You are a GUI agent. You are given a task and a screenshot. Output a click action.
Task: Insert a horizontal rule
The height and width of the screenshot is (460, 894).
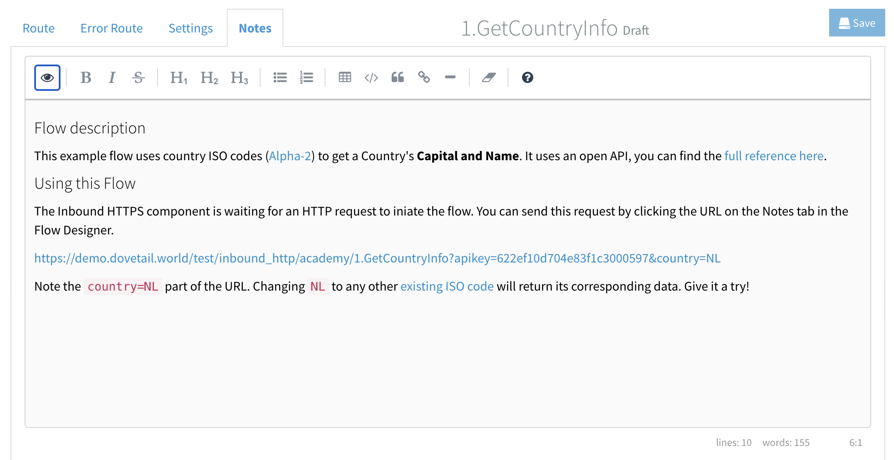tap(450, 78)
